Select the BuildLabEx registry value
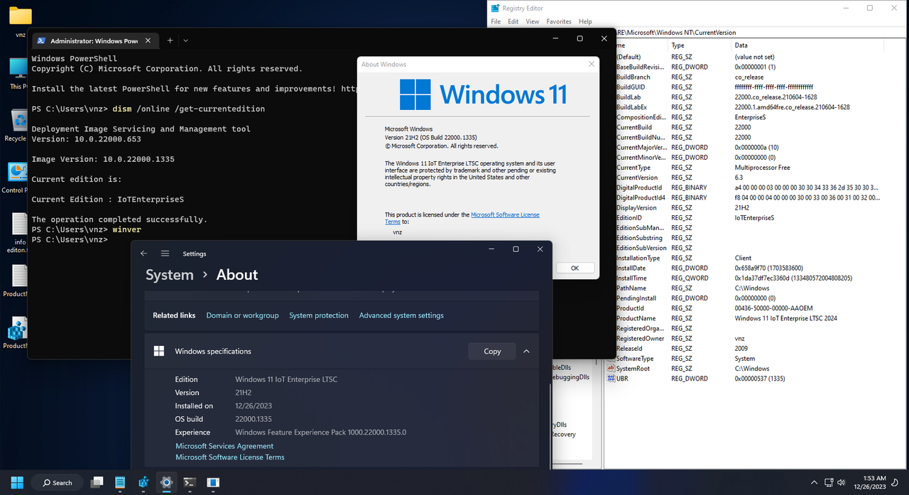The width and height of the screenshot is (909, 495). pos(631,107)
